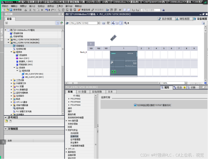Collapse the 西门子1200ModbusTCP通讯 project node

[6, 30]
